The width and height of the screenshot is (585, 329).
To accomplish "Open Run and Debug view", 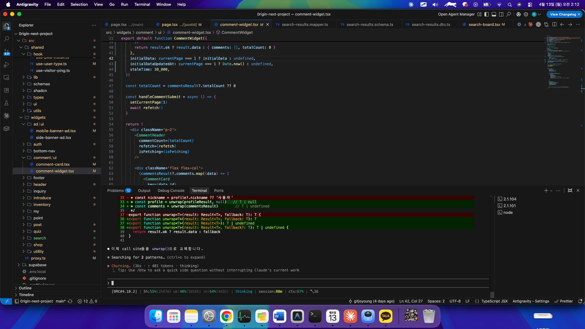I will click(6, 65).
